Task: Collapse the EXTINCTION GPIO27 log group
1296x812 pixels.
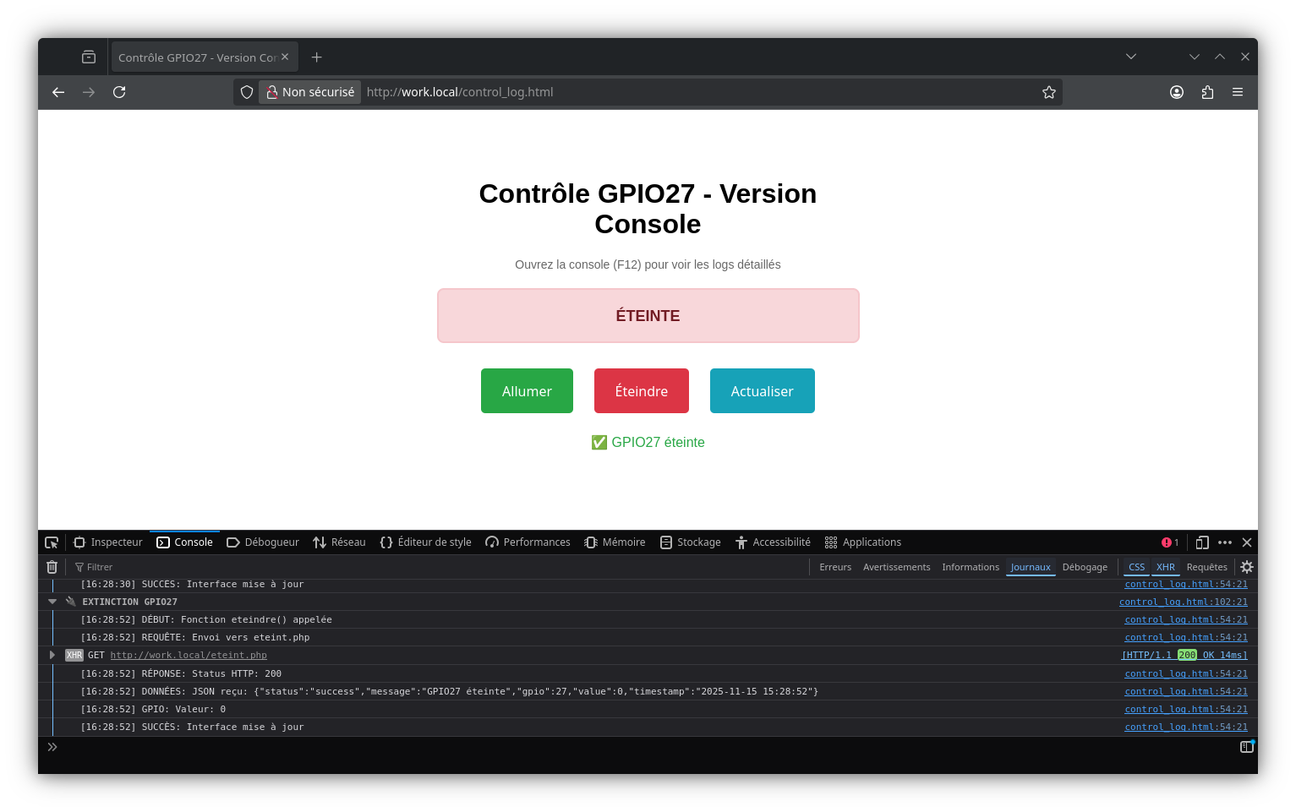Action: pos(52,602)
